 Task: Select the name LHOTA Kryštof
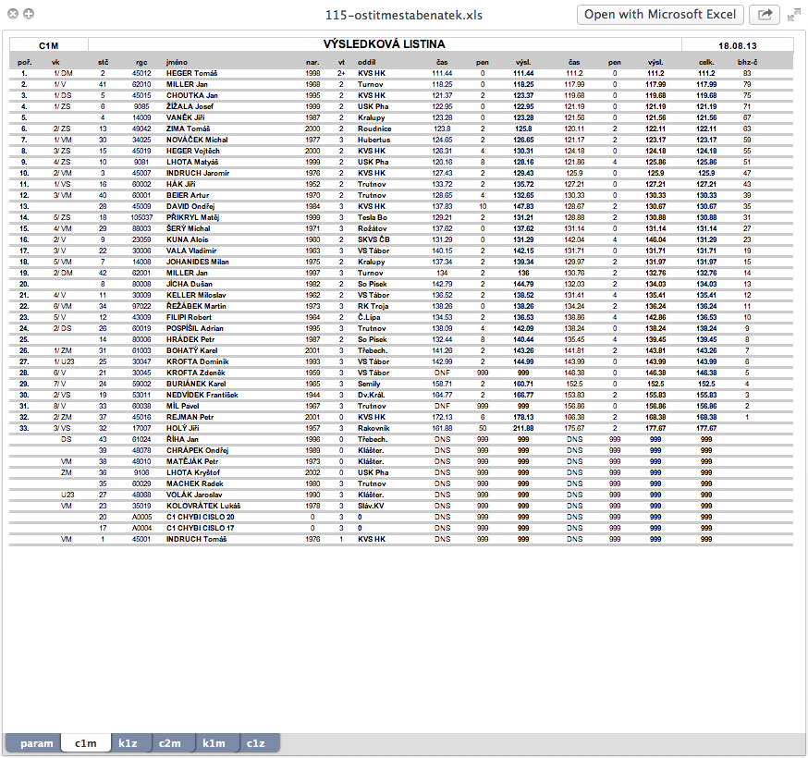192,472
